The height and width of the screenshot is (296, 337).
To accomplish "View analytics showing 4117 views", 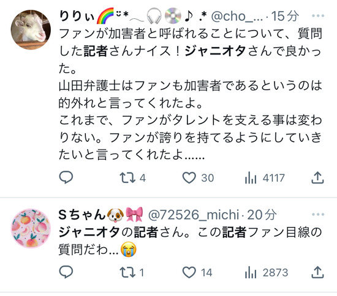I will 265,178.
